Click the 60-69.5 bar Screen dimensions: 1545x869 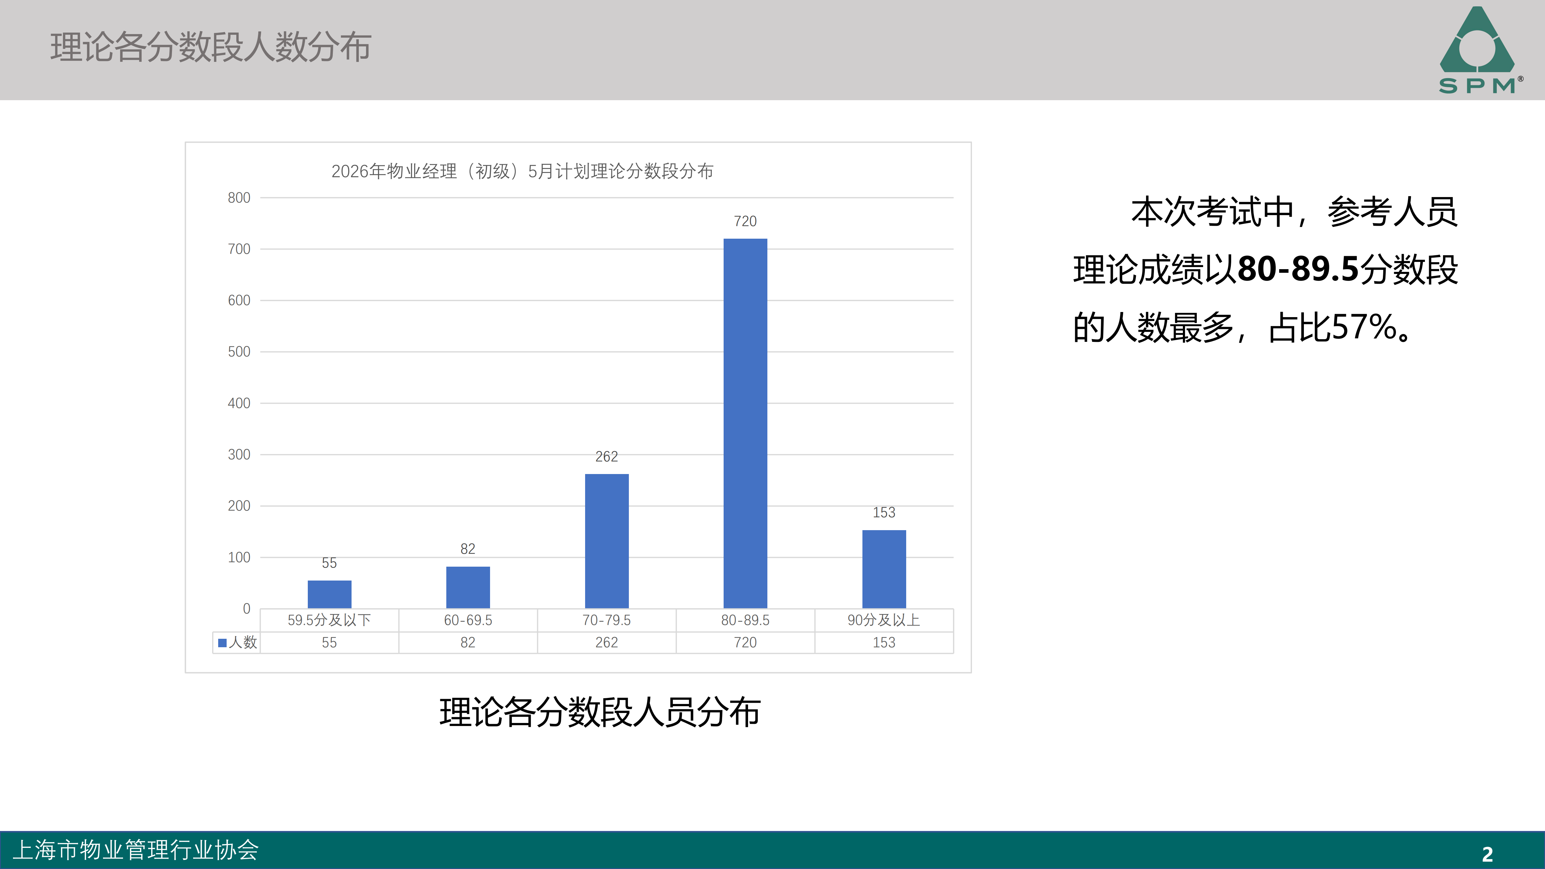click(x=468, y=588)
